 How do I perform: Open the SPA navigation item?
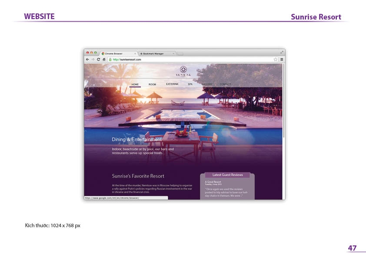coord(190,84)
